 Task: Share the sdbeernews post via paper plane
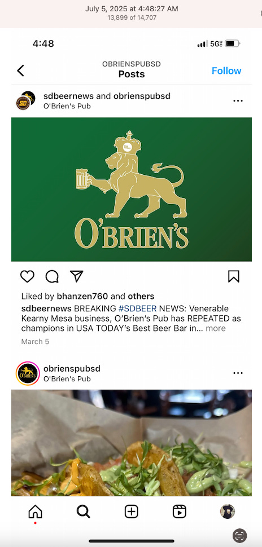[x=76, y=276]
